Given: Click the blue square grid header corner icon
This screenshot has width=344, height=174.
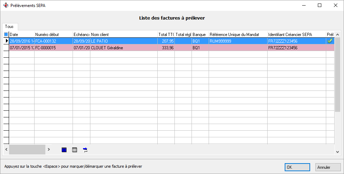Looking at the screenshot, I should click(x=6, y=34).
